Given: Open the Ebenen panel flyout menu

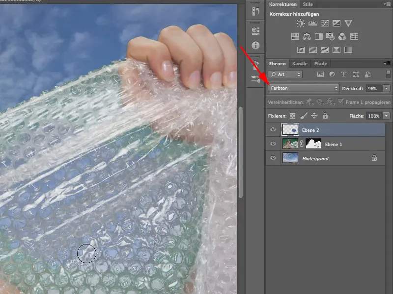Looking at the screenshot, I should click(x=387, y=64).
